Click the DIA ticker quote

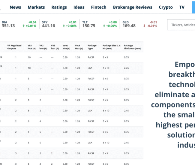(8, 24)
